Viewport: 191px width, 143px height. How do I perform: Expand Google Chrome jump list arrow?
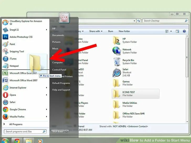pos(46,109)
